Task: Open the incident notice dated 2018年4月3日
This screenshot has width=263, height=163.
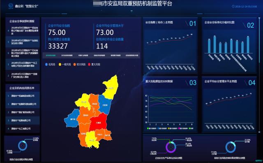Action: pyautogui.click(x=23, y=42)
